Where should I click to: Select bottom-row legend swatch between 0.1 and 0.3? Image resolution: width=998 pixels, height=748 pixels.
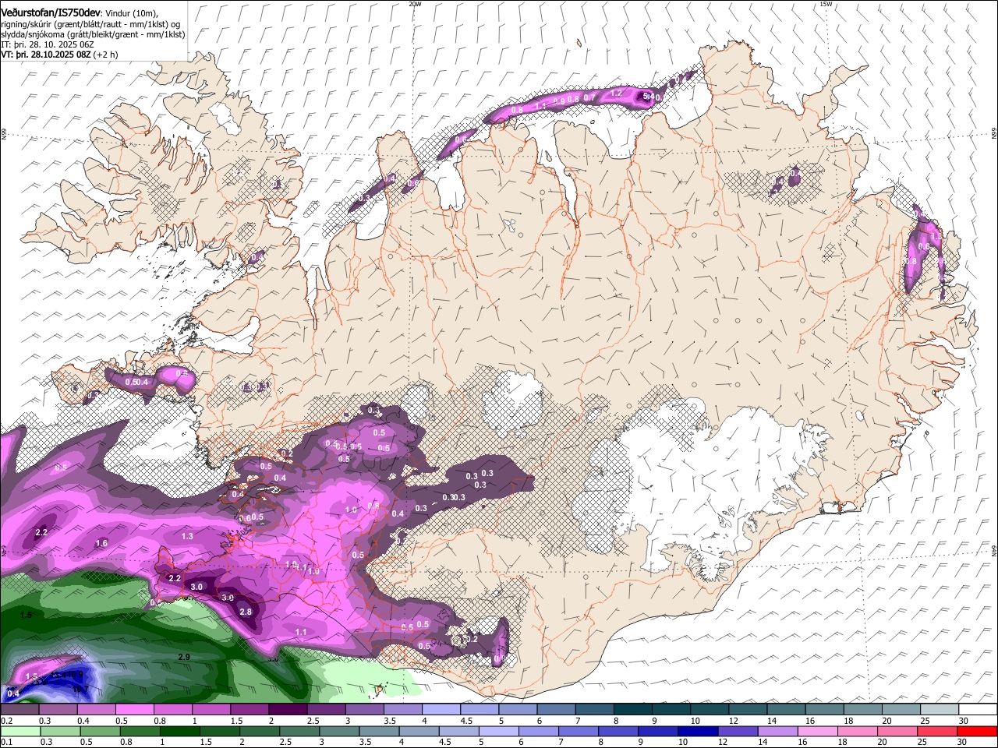[19, 732]
